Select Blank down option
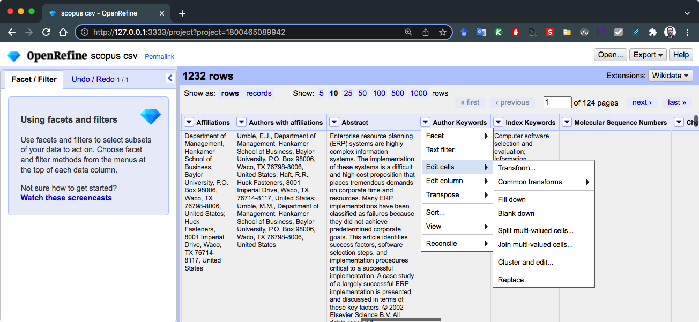Viewport: 699px width, 322px height. [x=544, y=213]
